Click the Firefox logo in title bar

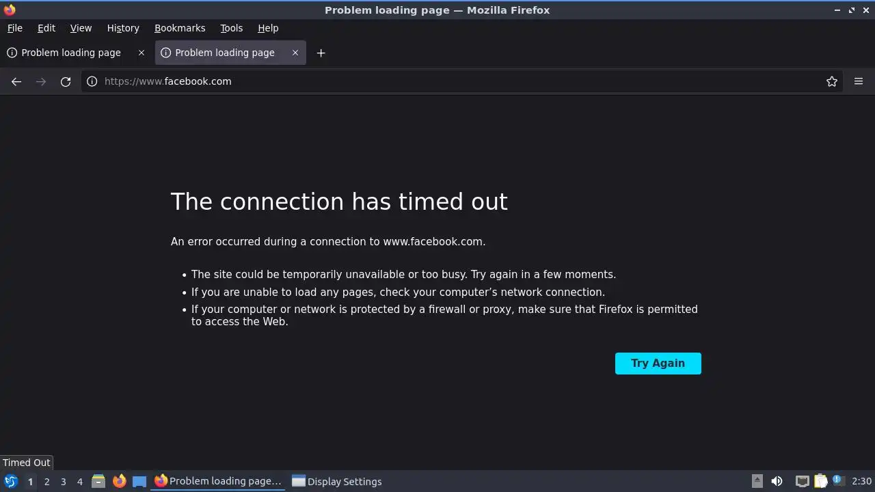[10, 10]
